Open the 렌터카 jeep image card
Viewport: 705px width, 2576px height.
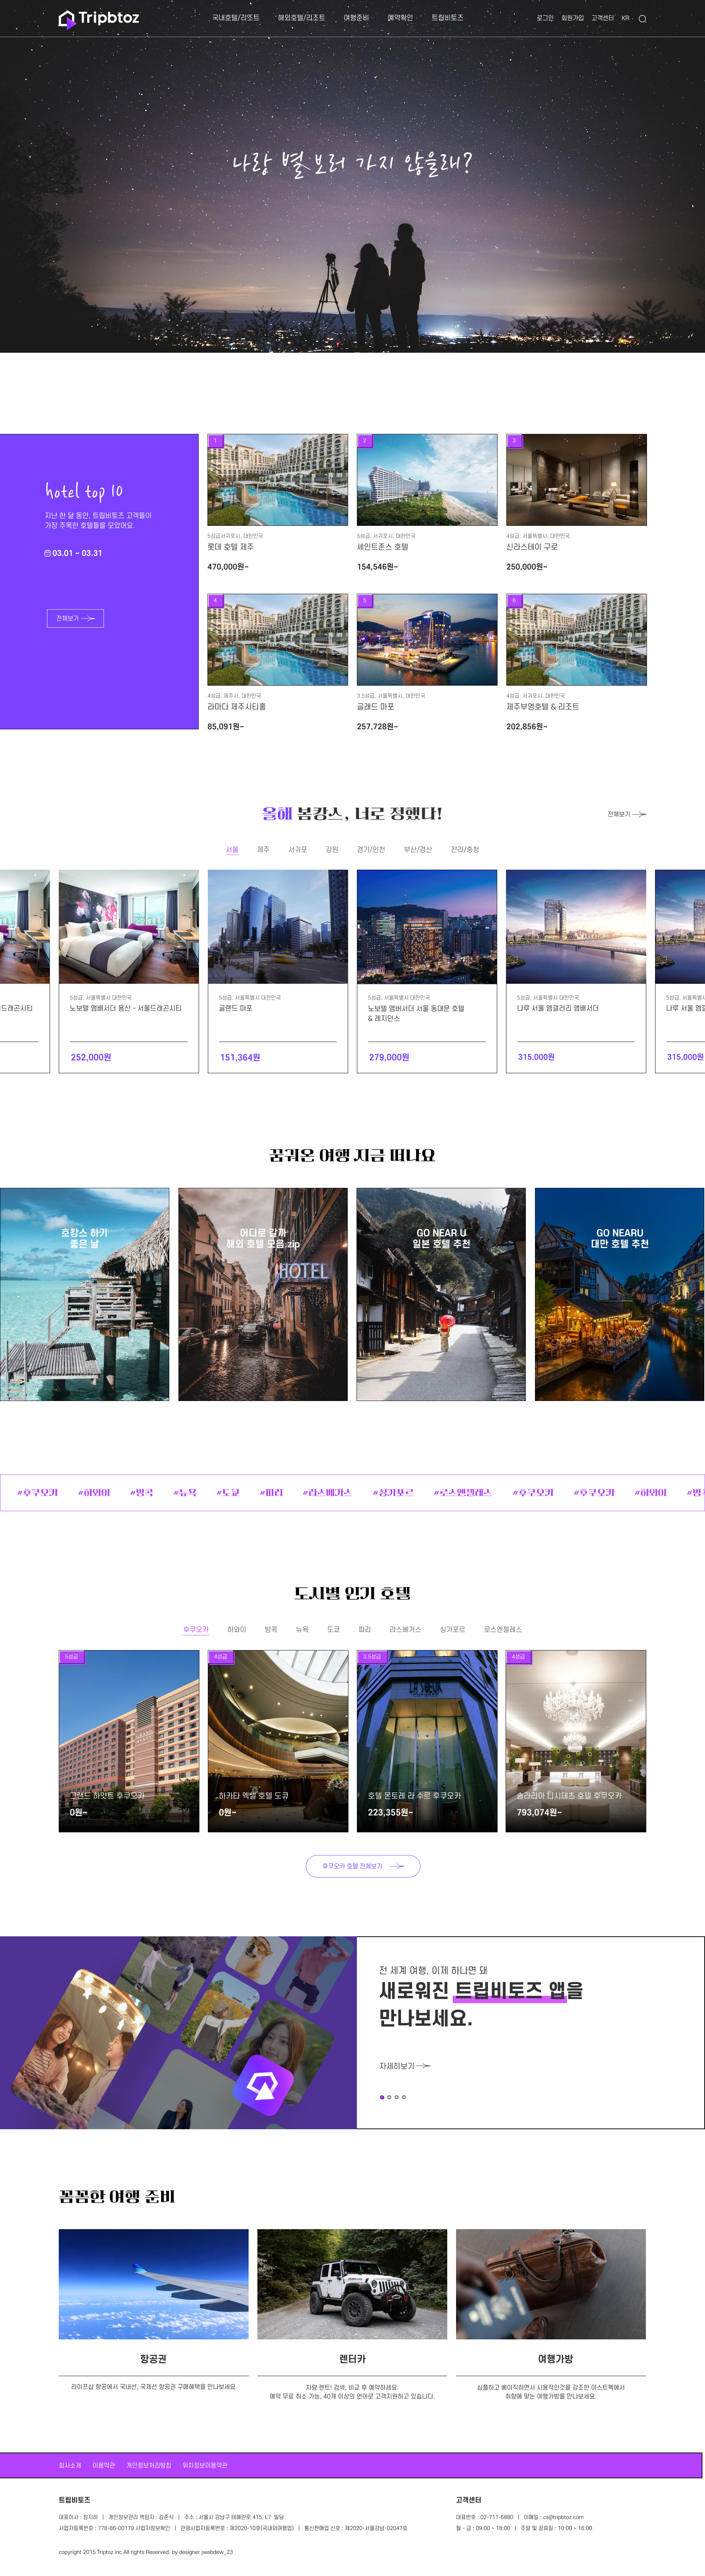coord(352,2284)
